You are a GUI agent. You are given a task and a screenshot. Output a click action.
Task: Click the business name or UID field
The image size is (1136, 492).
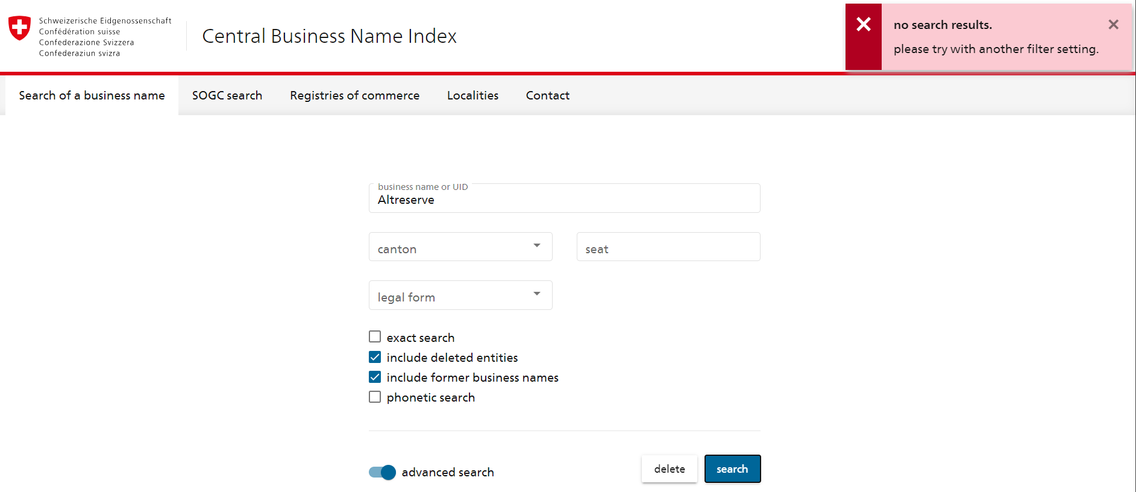(564, 200)
